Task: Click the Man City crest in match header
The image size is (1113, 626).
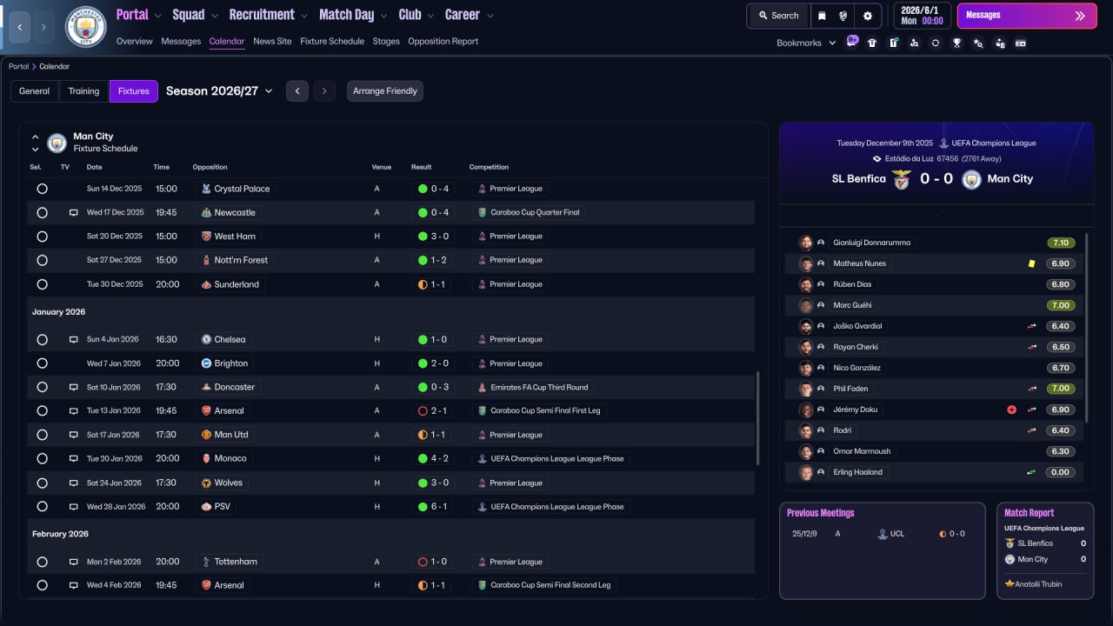Action: pyautogui.click(x=971, y=179)
